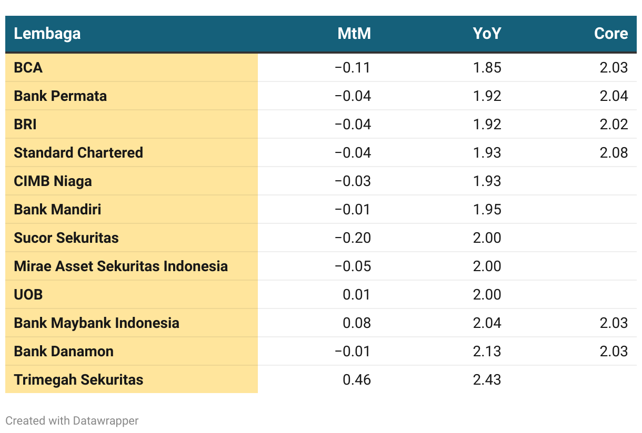Select Sucor Sekuritas MtM value −0.20
The height and width of the screenshot is (433, 642).
click(353, 238)
